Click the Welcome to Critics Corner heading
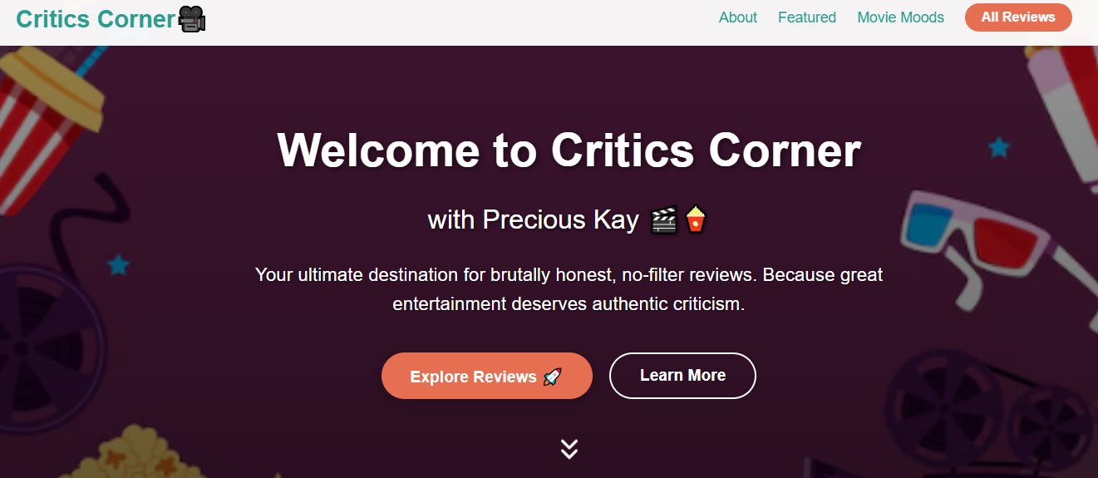This screenshot has width=1098, height=478. coord(569,150)
